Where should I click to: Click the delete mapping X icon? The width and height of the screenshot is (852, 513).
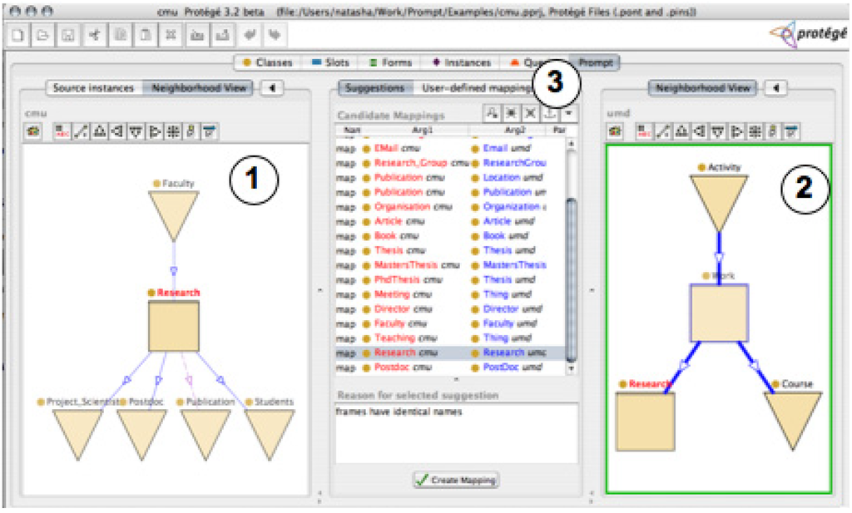click(x=529, y=114)
